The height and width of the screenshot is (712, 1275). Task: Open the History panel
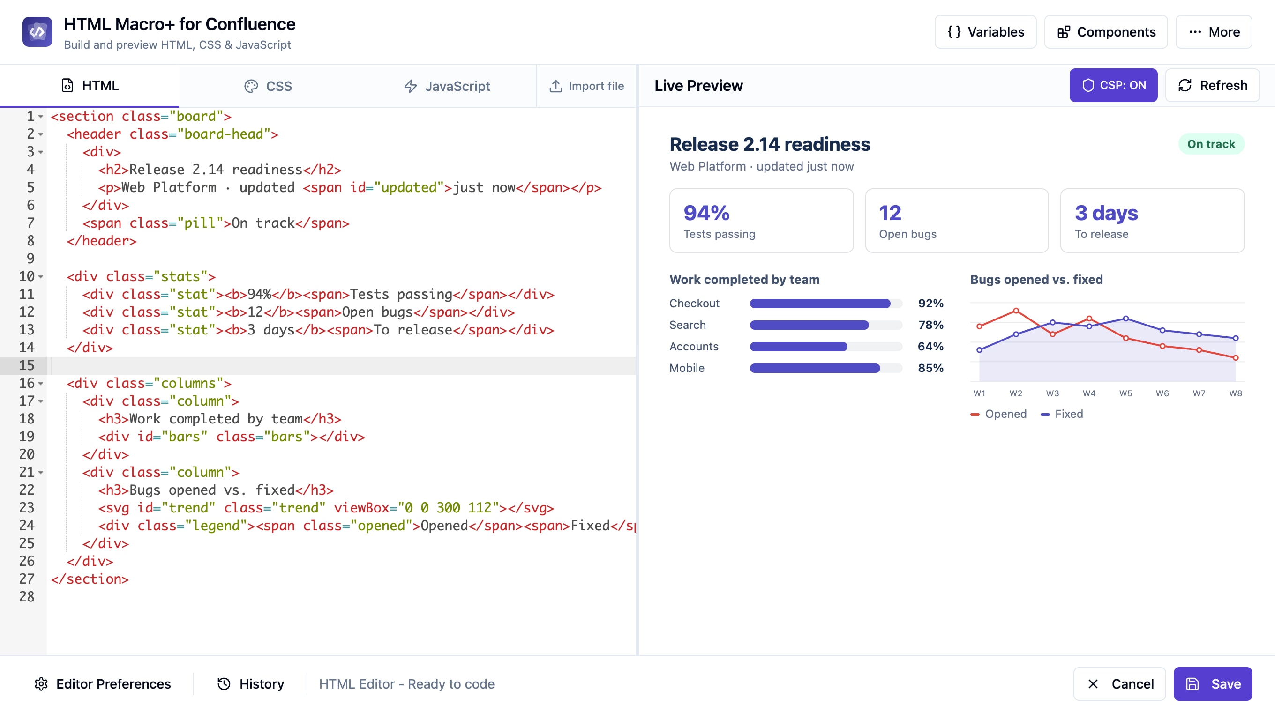coord(250,683)
